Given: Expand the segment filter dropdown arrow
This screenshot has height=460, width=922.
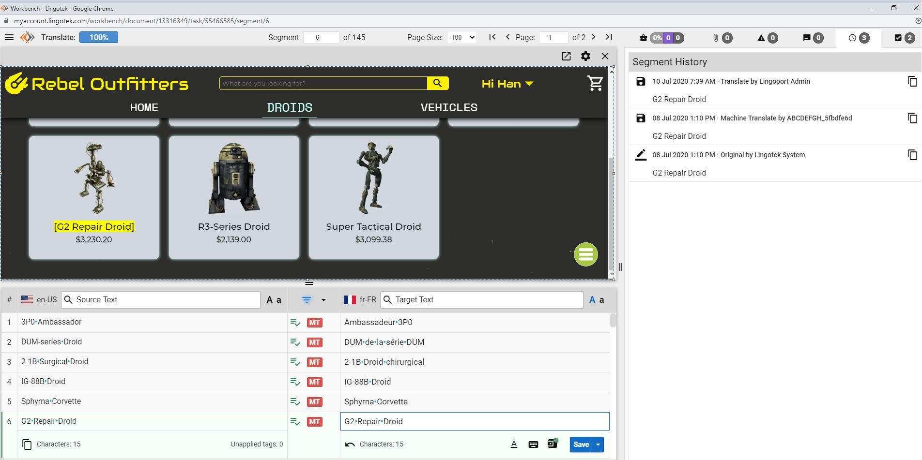Looking at the screenshot, I should (323, 300).
